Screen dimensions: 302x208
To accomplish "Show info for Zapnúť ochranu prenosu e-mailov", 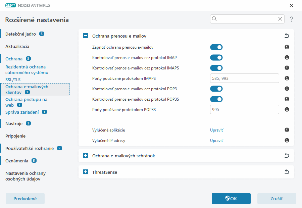I will click(x=287, y=47).
